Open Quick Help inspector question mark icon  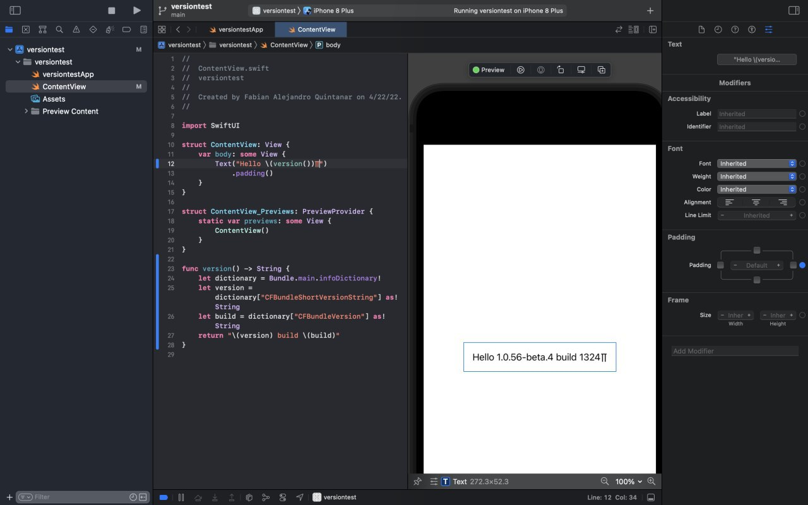point(735,29)
